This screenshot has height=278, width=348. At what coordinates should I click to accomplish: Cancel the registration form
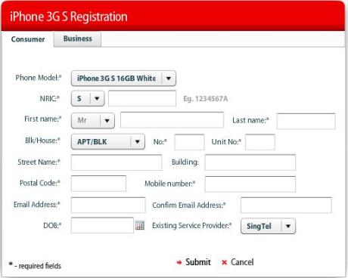point(238,262)
